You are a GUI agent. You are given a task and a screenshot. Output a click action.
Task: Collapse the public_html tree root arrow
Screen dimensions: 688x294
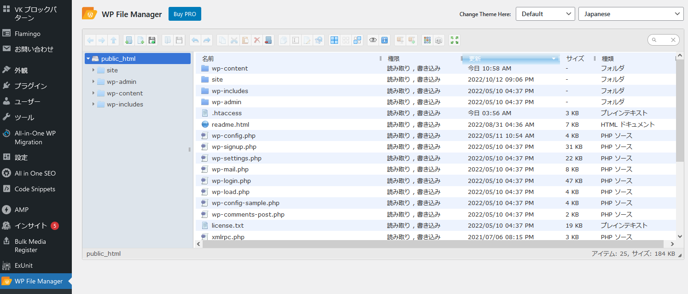coord(88,59)
